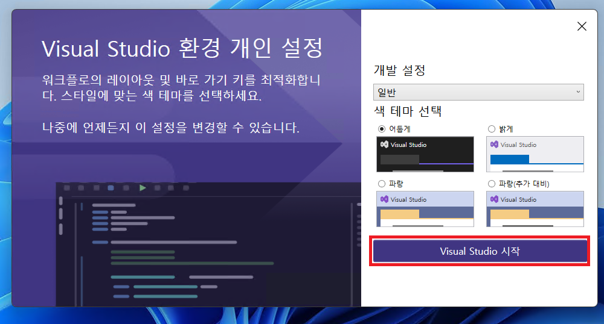This screenshot has width=604, height=324.
Task: Click the yellow bar in 파랑 theme preview
Action: tap(398, 214)
